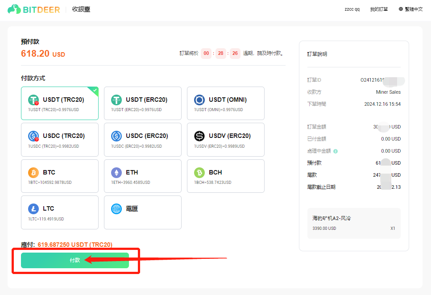Viewport: 431px width, 295px height.
Task: Open 我的訂單 in the top navigation
Action: click(379, 9)
